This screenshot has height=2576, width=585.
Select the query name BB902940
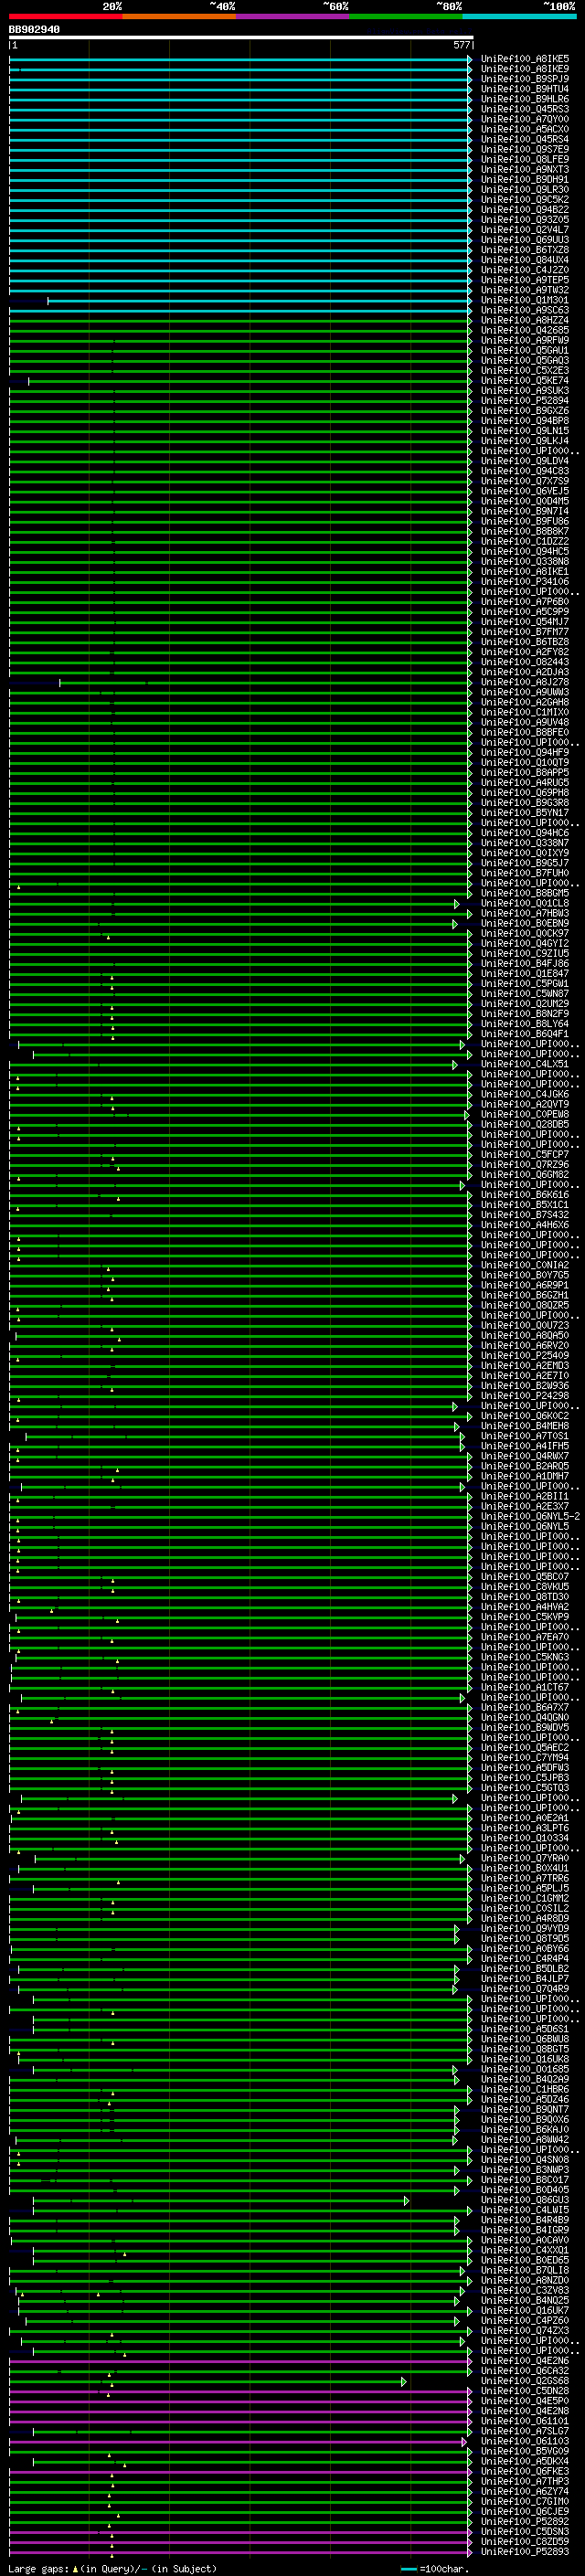34,30
